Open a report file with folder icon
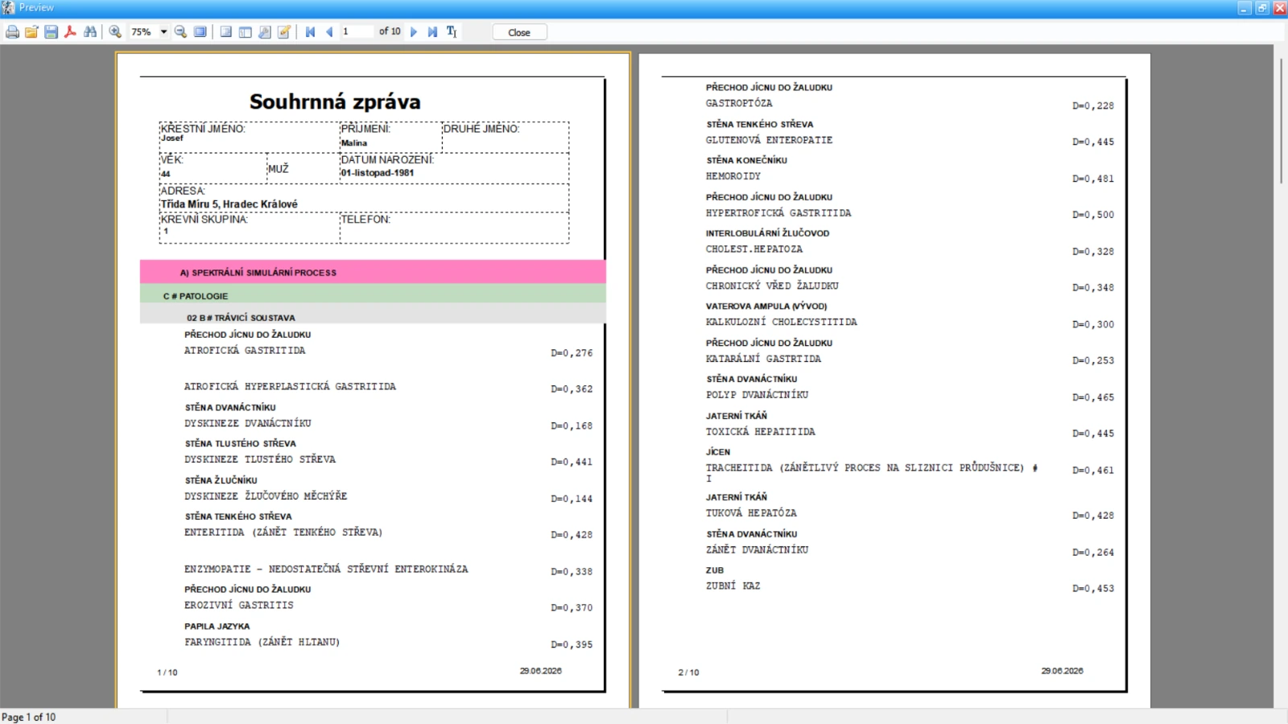The height and width of the screenshot is (724, 1288). (x=31, y=32)
